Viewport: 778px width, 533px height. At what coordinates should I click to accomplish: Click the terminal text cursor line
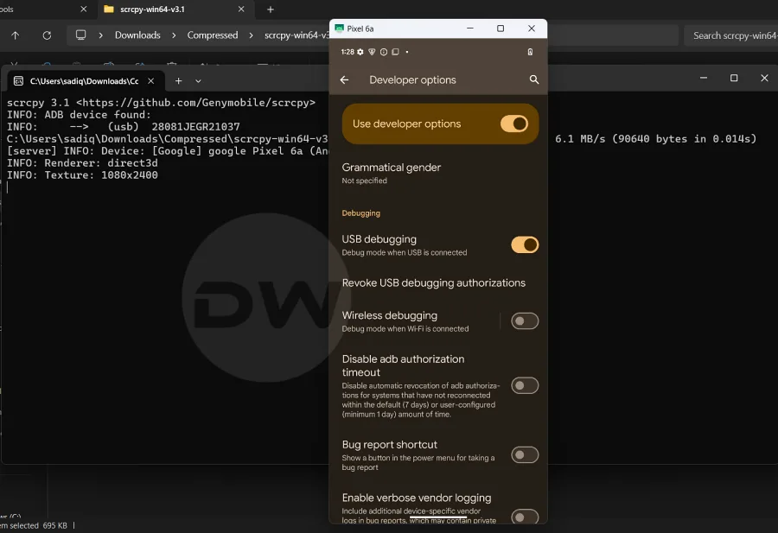[8, 187]
